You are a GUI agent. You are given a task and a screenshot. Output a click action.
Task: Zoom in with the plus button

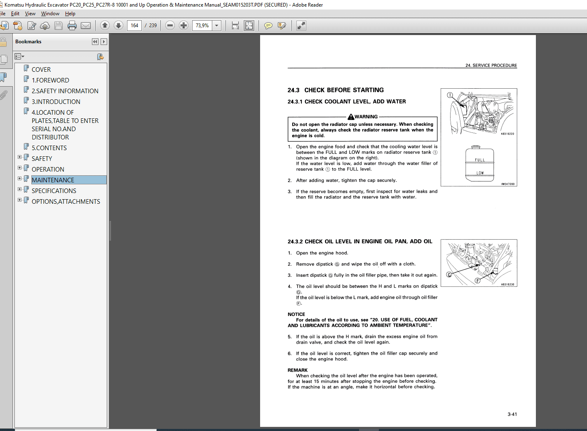click(x=184, y=26)
